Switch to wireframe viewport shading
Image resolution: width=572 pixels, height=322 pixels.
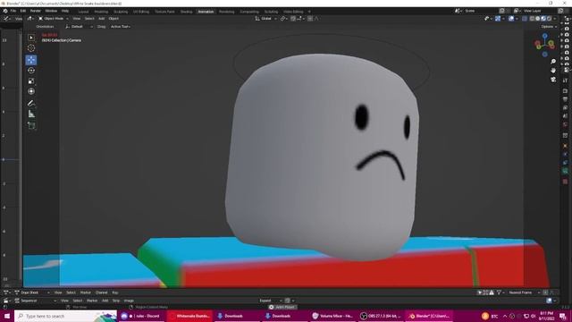tap(533, 19)
